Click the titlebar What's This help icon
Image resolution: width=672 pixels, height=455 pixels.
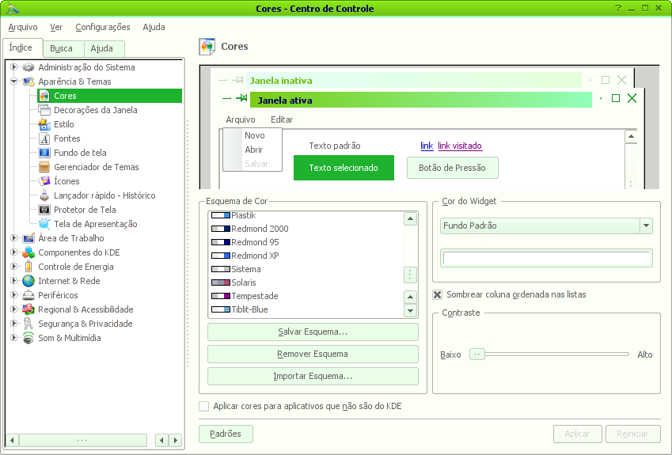618,8
